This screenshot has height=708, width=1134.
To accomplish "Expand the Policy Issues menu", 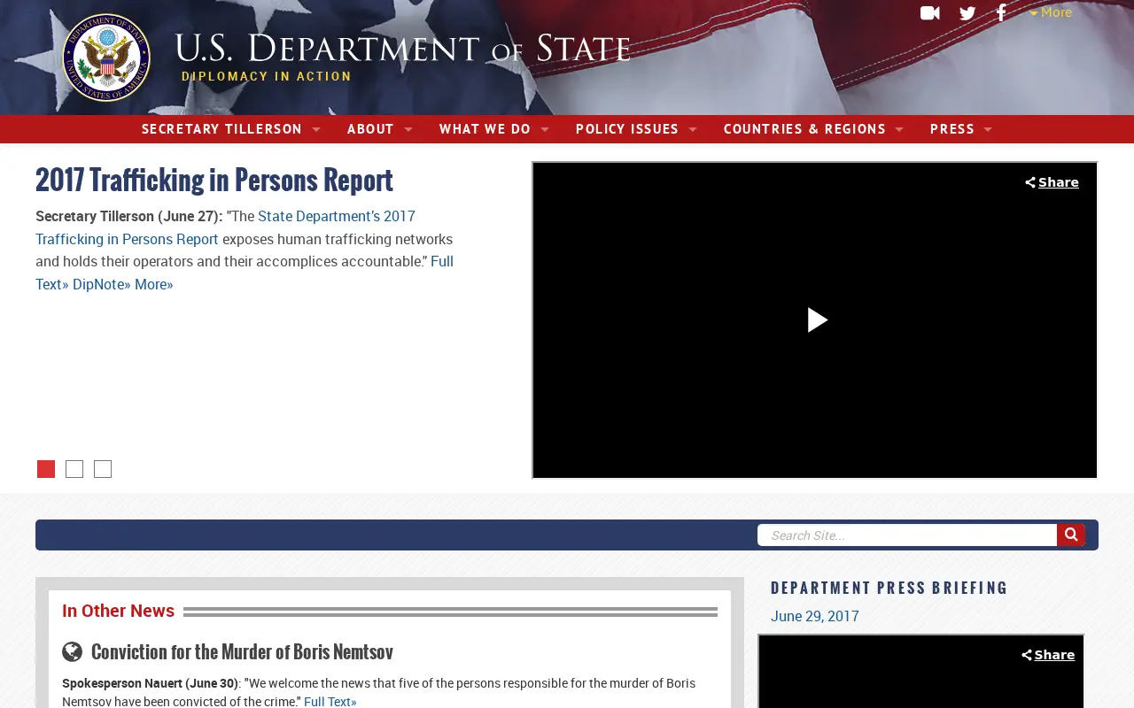I will click(x=636, y=129).
